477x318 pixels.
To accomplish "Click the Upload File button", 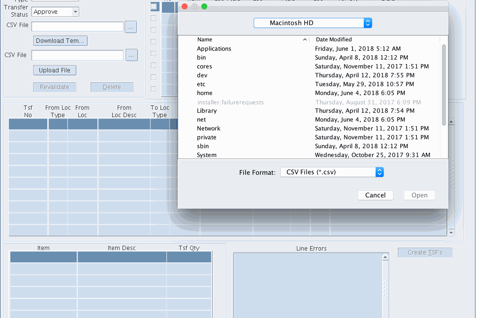I will click(x=54, y=70).
